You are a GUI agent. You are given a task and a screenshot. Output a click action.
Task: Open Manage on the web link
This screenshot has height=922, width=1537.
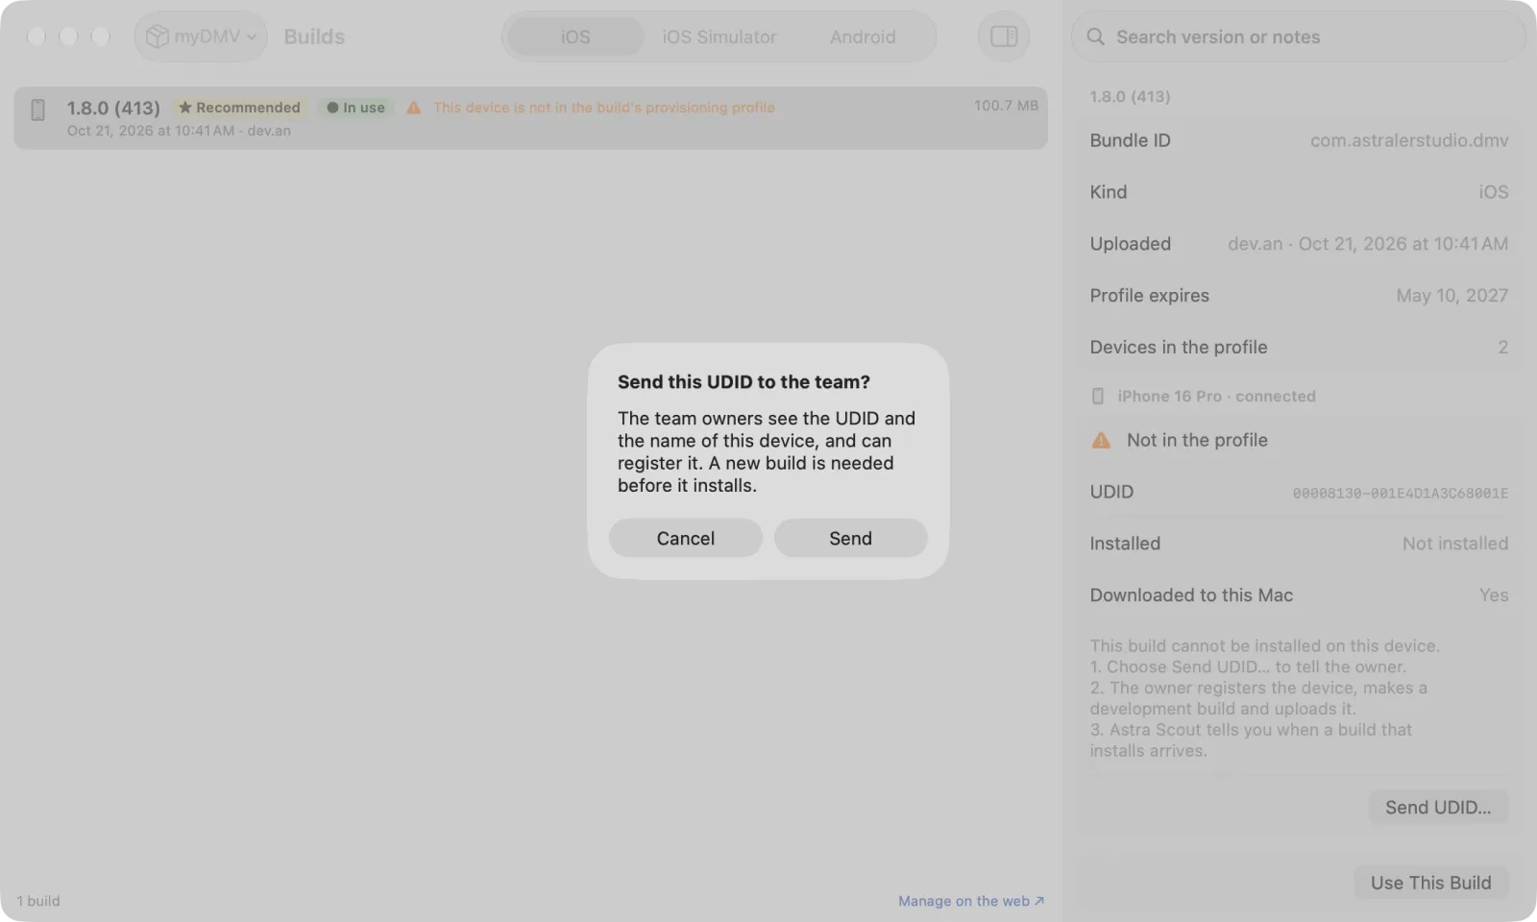pos(971,901)
